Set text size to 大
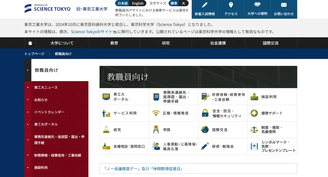328x177 pixels. [x=183, y=3]
